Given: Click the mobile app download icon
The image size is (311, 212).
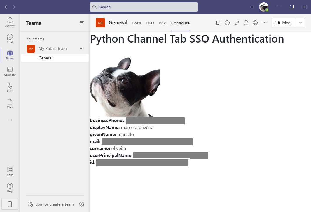Looking at the screenshot, I should [x=10, y=204].
